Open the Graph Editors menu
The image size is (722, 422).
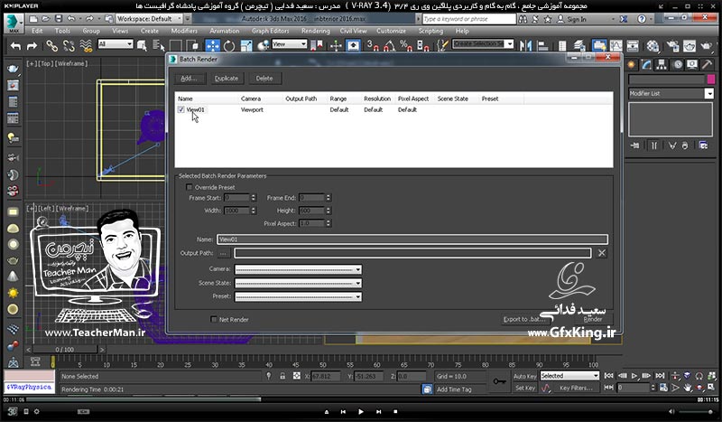[x=270, y=31]
